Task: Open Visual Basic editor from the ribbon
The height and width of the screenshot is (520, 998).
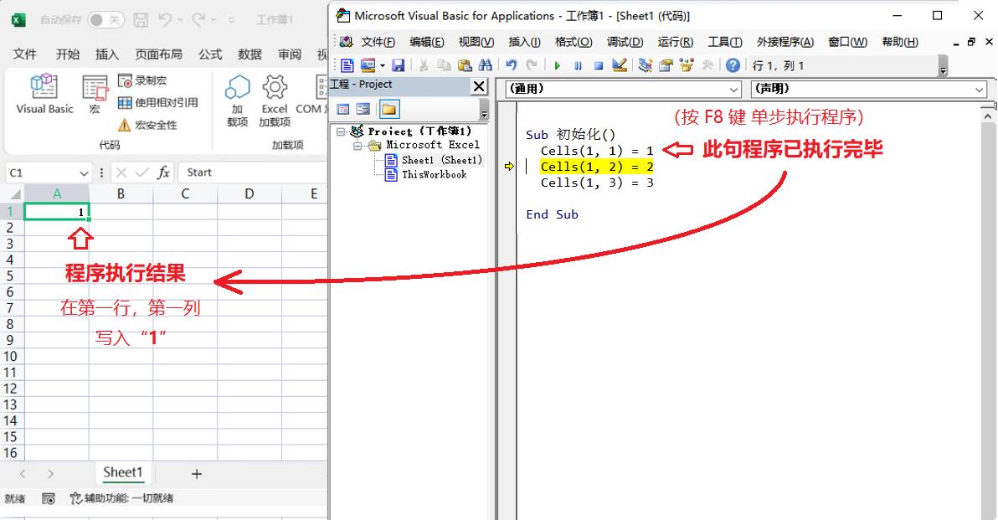Action: (x=44, y=93)
